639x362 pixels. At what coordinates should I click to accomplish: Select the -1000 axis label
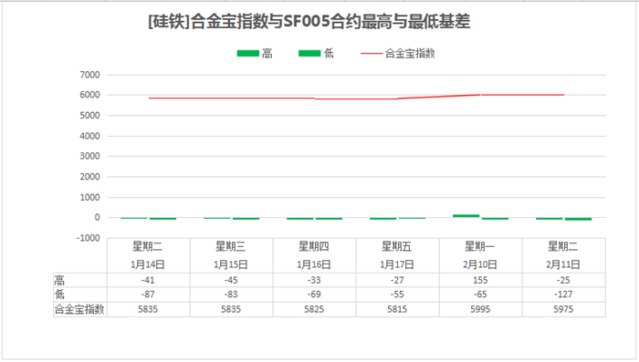(x=88, y=238)
